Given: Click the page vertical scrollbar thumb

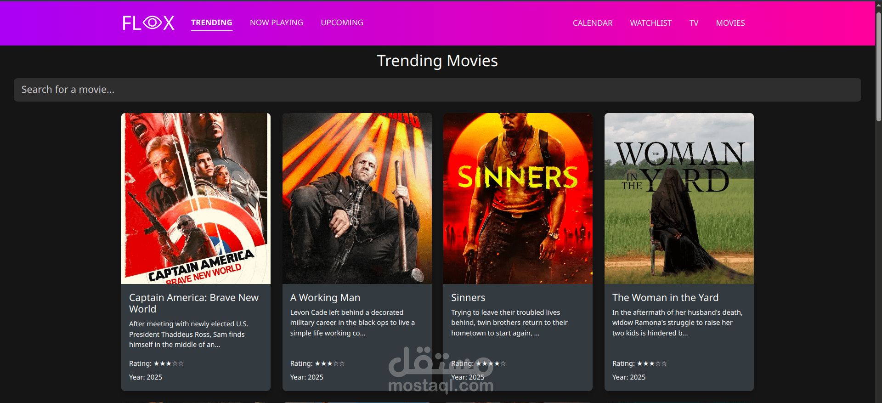Looking at the screenshot, I should [x=878, y=67].
